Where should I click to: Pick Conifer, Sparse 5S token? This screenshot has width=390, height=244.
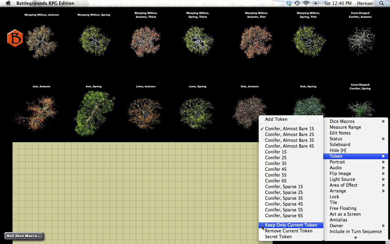click(291, 210)
